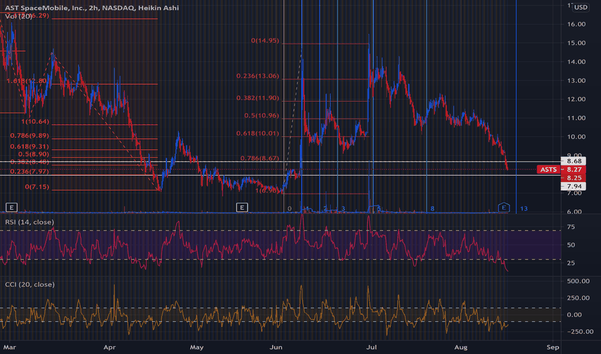
Task: Click the earnings E marker near March
Action: coord(12,207)
